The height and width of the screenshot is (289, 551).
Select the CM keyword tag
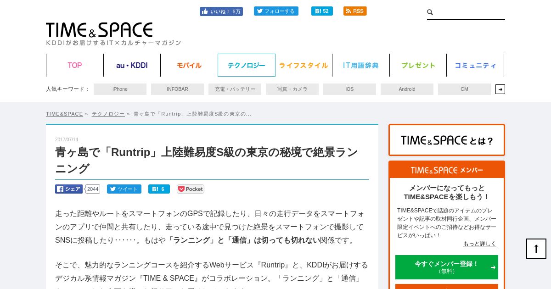(464, 89)
